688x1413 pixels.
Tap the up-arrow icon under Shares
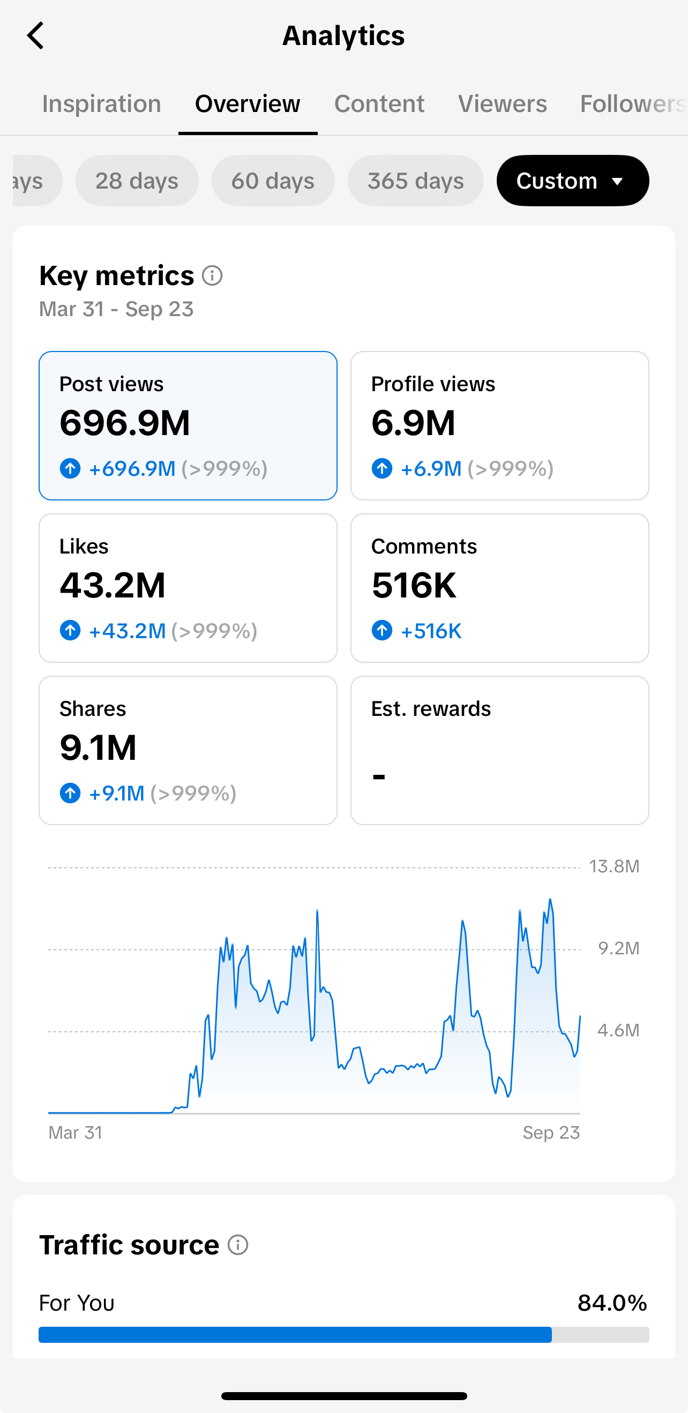[70, 793]
